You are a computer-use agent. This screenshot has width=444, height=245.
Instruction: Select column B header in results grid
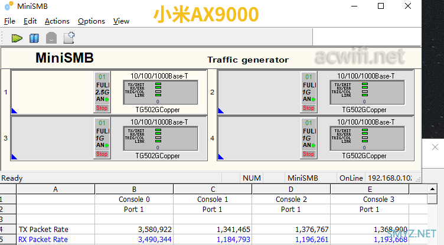(134, 189)
